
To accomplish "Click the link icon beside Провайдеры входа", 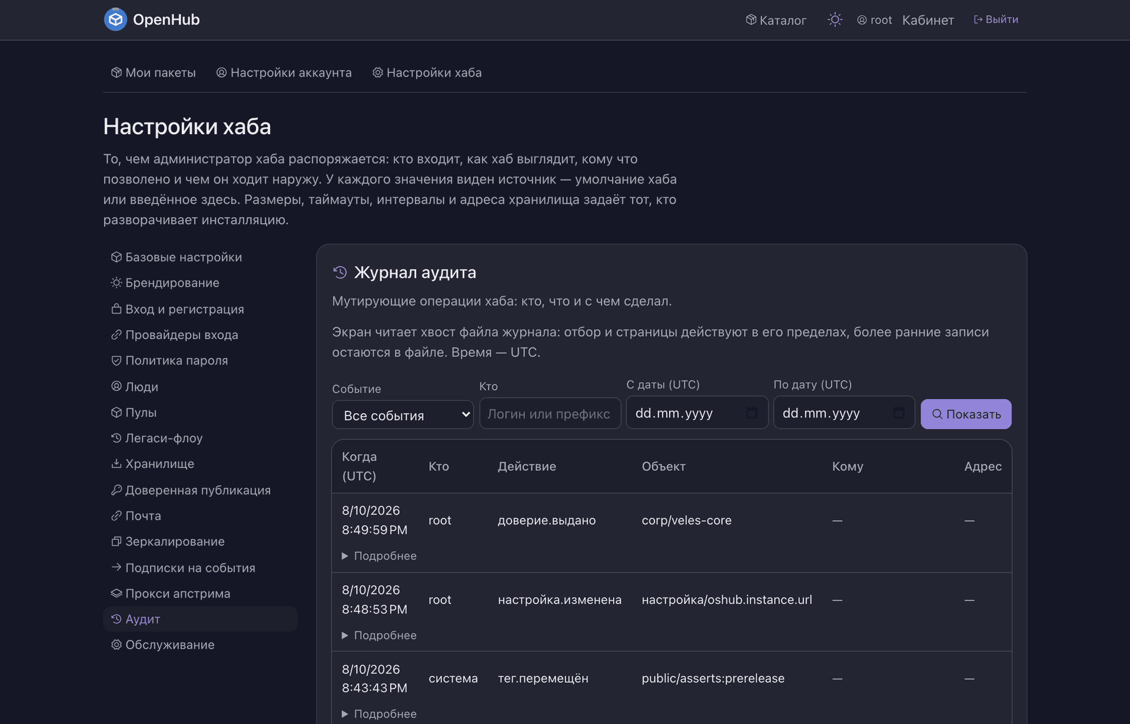I will pyautogui.click(x=117, y=334).
